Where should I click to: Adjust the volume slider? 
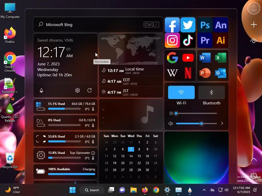[x=196, y=124]
